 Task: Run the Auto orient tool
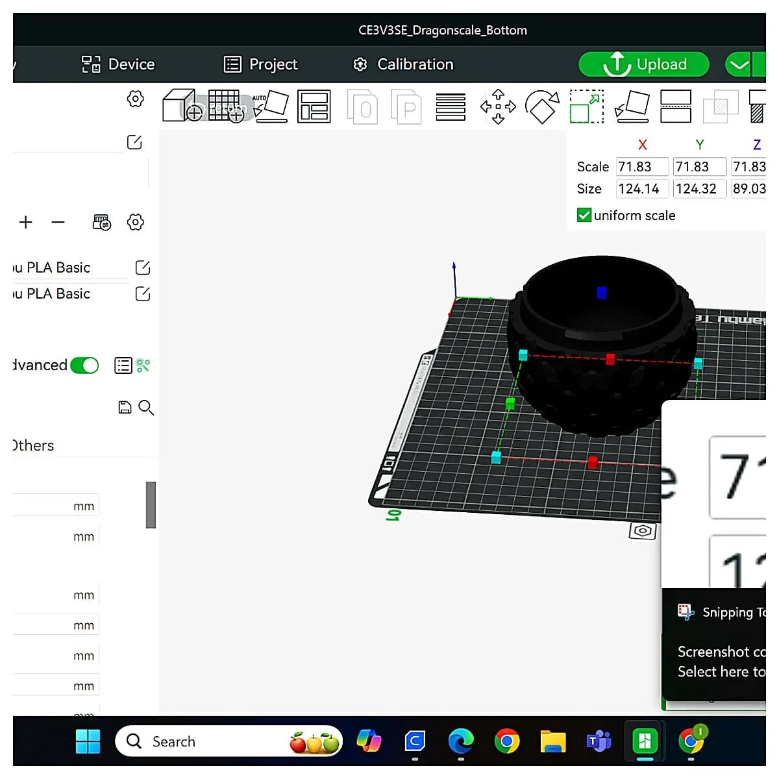pyautogui.click(x=271, y=106)
